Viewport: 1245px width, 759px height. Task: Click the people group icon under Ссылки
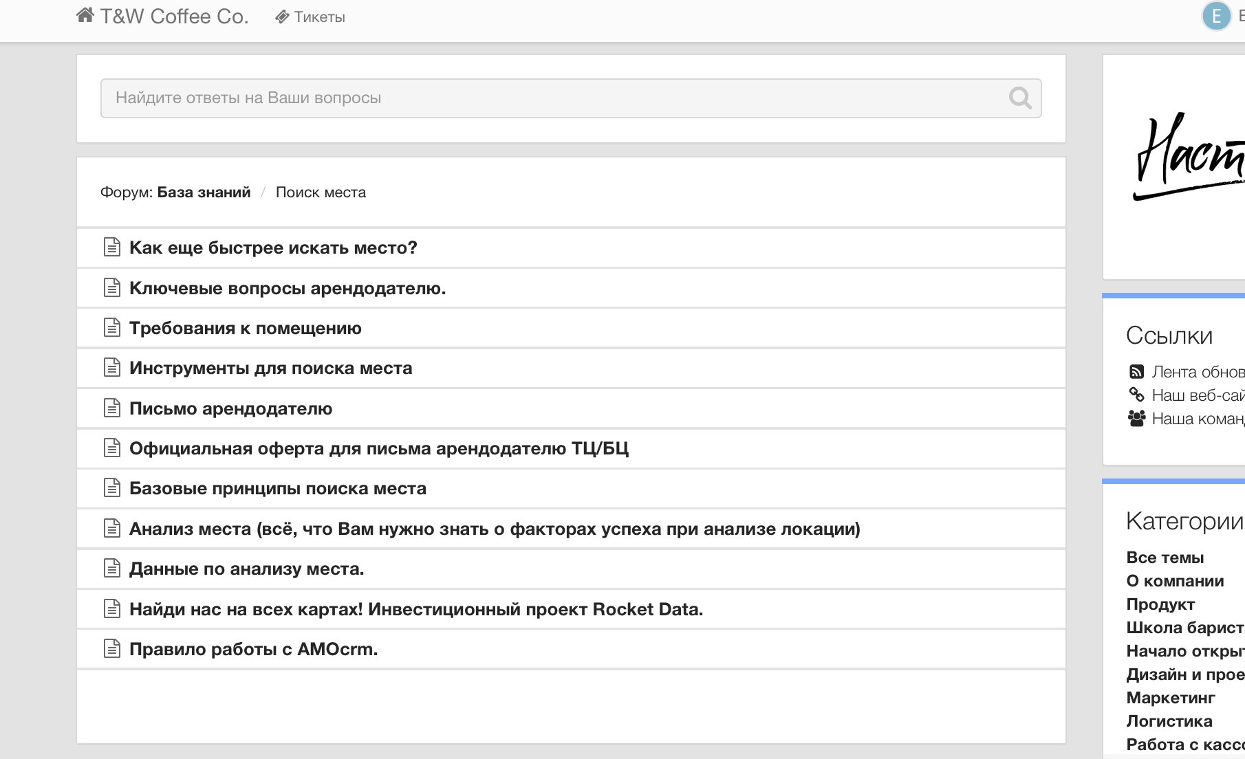(x=1137, y=418)
